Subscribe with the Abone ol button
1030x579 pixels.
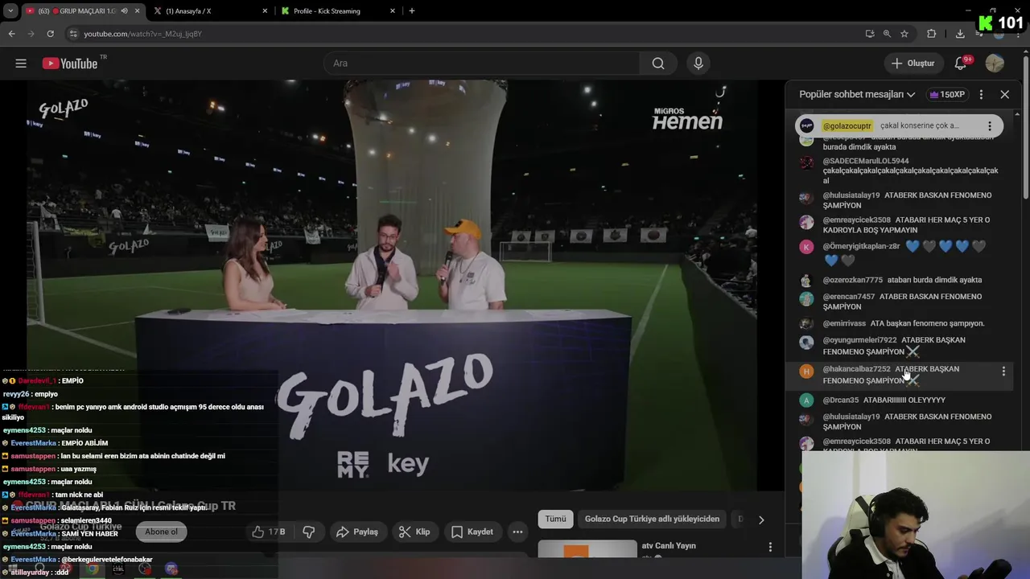[x=161, y=532]
